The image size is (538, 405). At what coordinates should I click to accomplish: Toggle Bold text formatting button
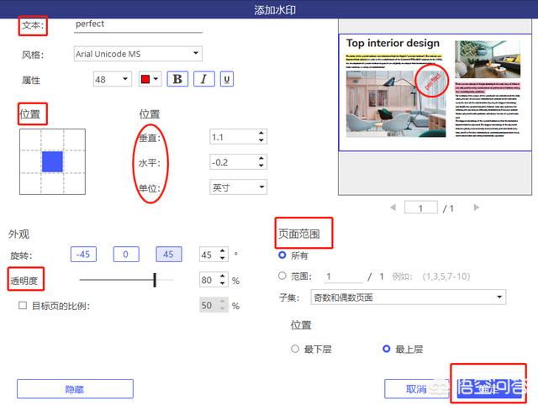[x=177, y=79]
